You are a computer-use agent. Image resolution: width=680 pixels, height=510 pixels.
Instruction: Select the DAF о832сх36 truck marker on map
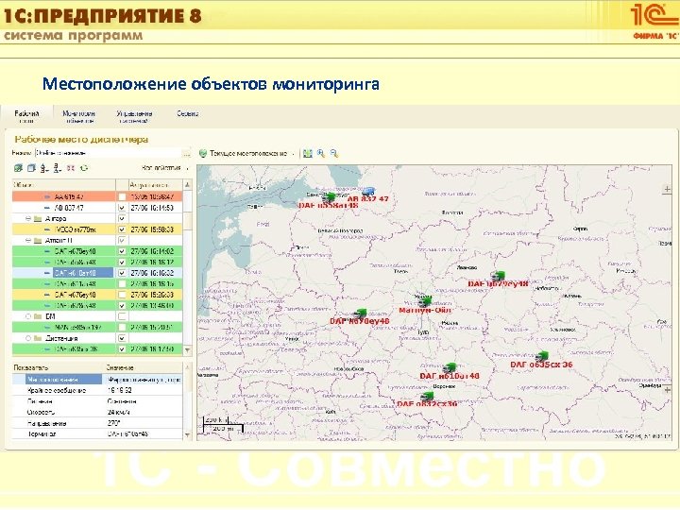click(427, 396)
